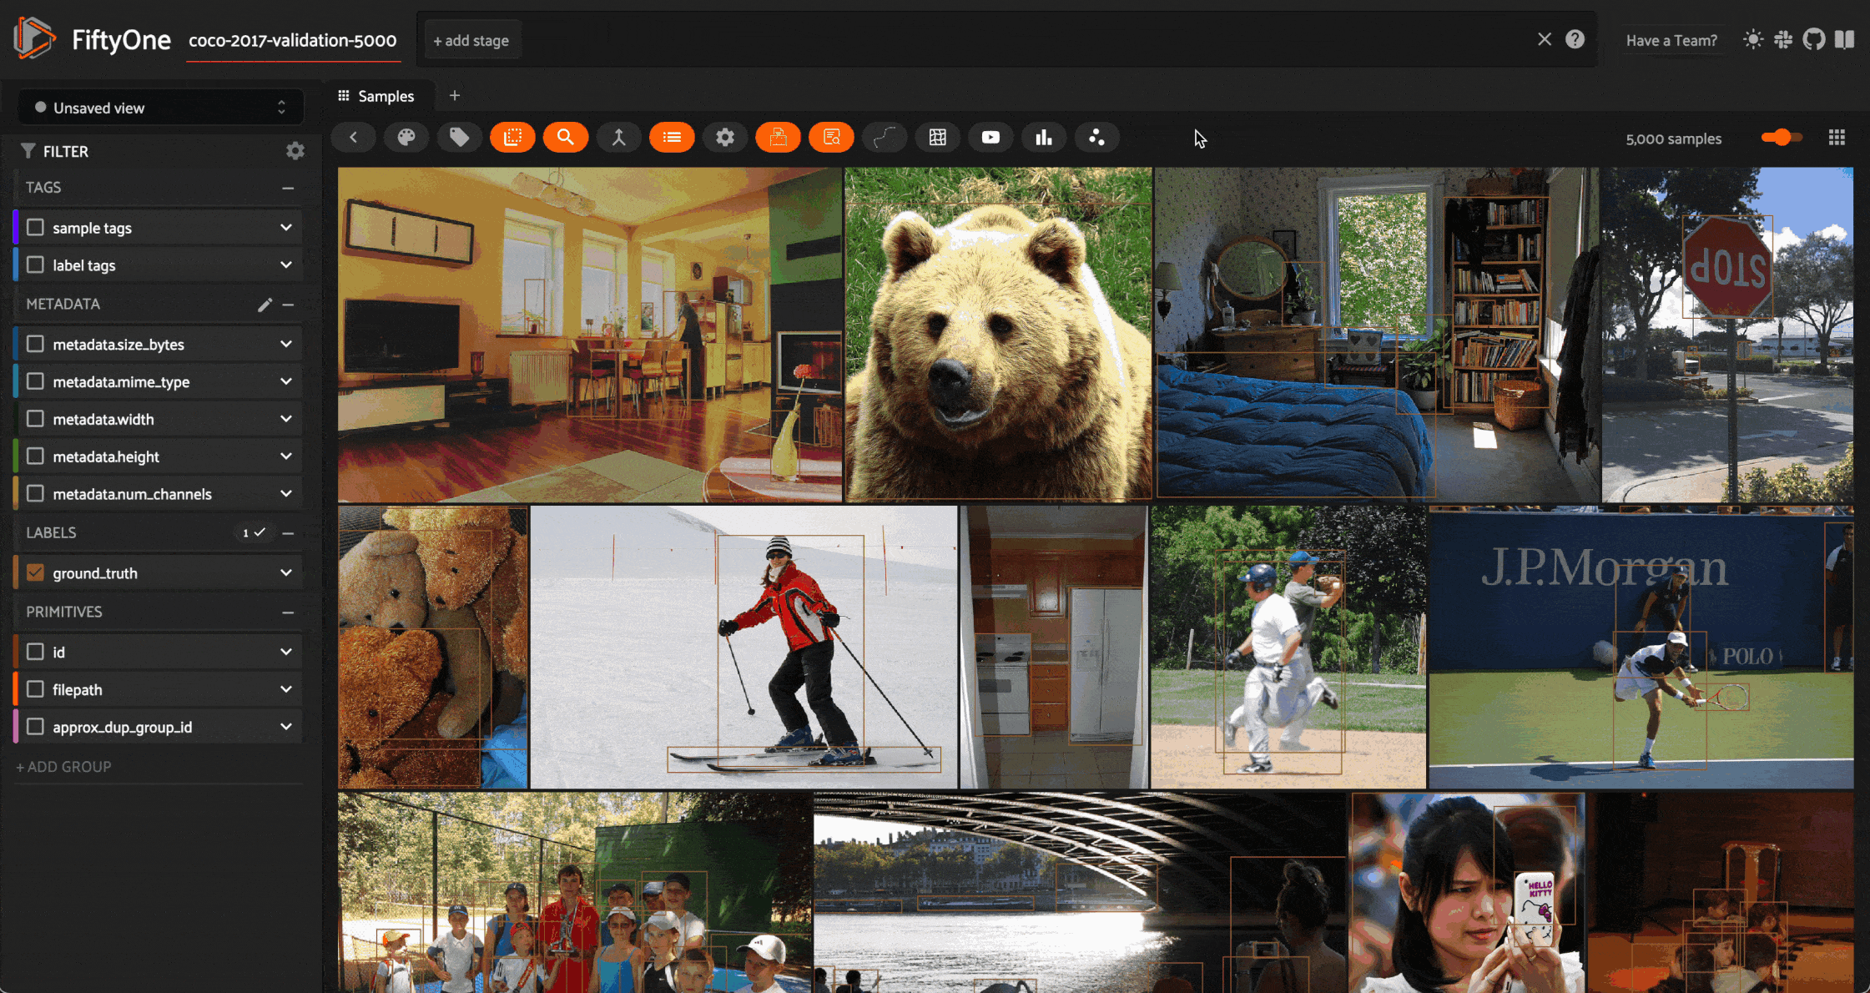This screenshot has width=1870, height=993.
Task: Add a new panel tab with plus
Action: pos(455,96)
